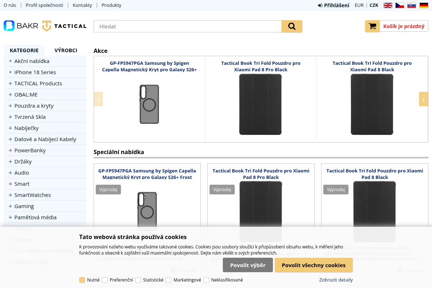Click the magnifier search button
The image size is (432, 288).
292,26
